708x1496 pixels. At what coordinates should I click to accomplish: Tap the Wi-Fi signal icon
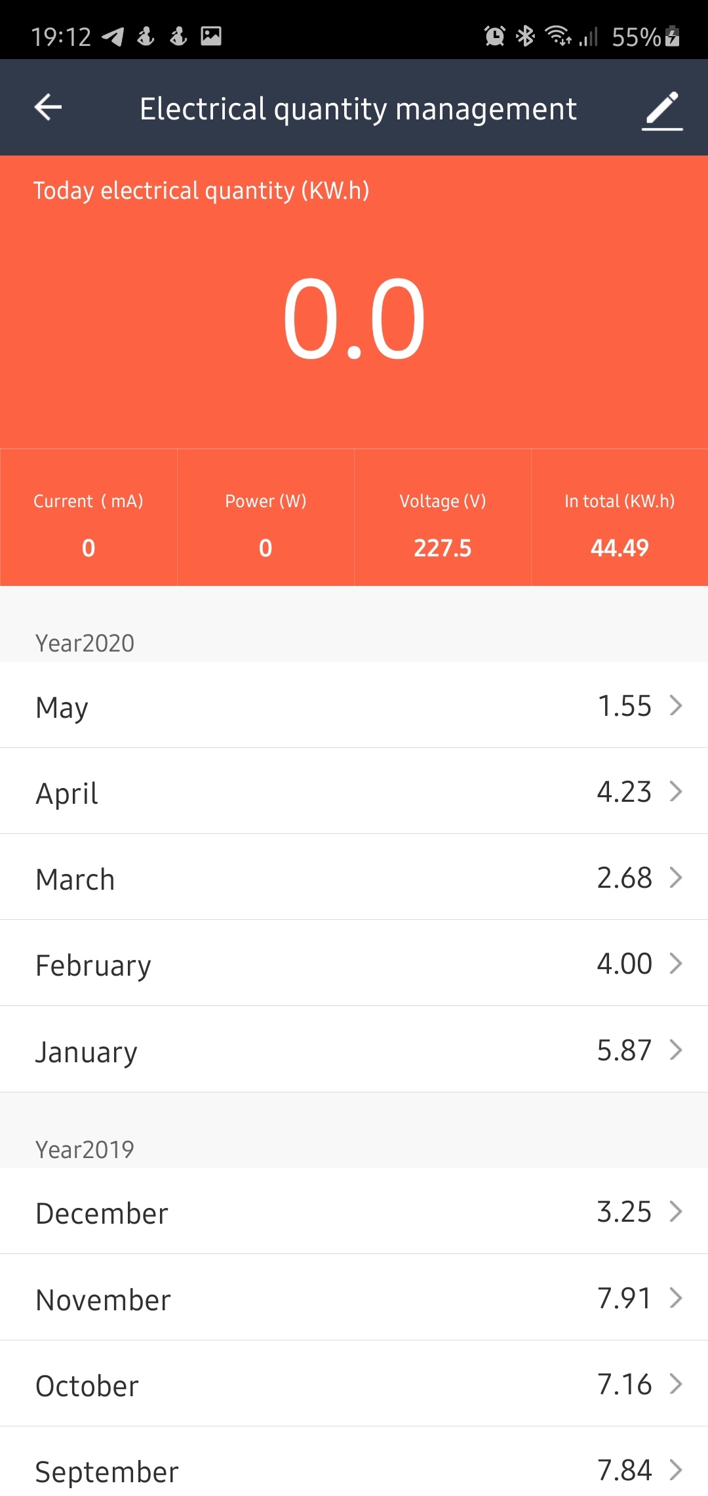tap(559, 36)
